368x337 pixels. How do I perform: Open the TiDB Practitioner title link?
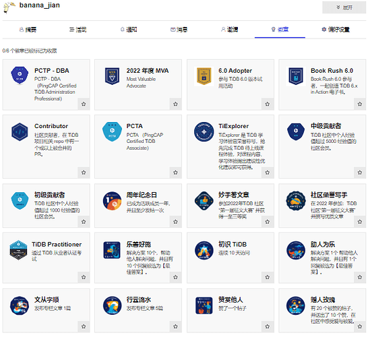[57, 244]
